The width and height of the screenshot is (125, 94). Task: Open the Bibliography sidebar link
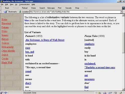pos(7,47)
